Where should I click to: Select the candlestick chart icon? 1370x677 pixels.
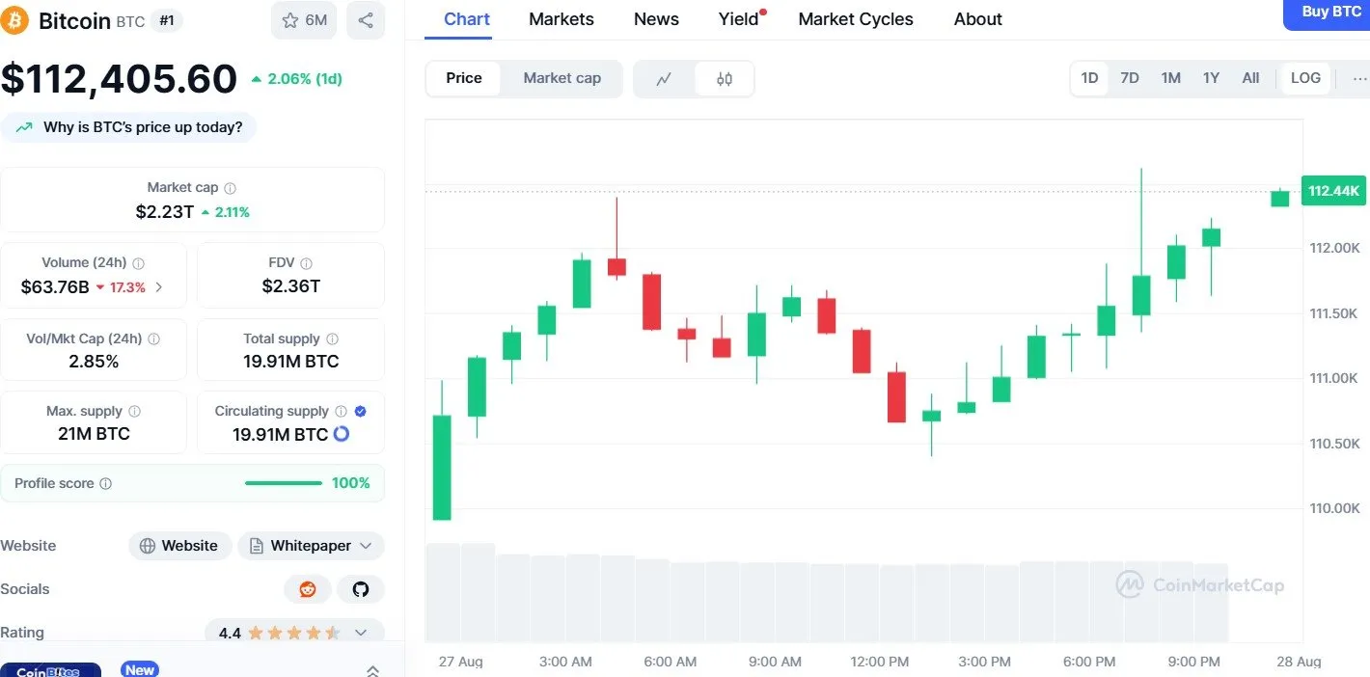725,79
